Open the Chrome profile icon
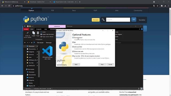Viewport: 171px width, 96px height. 165,6
